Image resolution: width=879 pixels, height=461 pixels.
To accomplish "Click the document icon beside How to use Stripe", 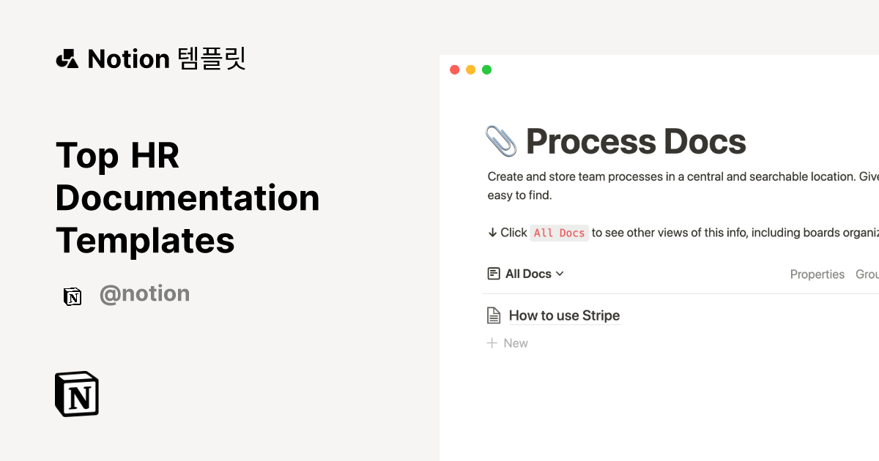I will click(494, 314).
